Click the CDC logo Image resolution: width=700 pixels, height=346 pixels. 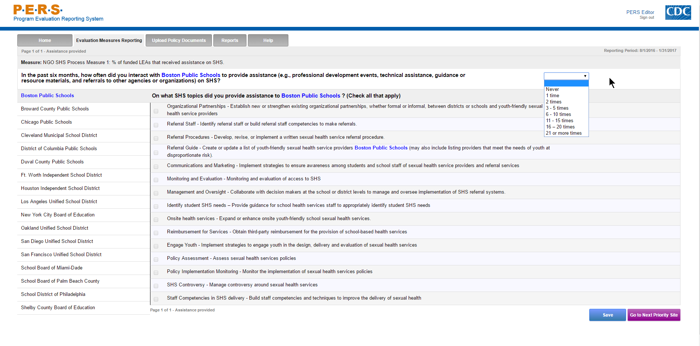click(x=678, y=13)
